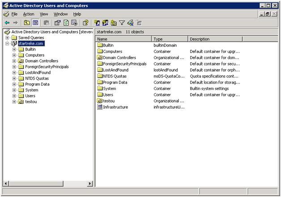Click the Refresh toolbar icon

point(66,23)
